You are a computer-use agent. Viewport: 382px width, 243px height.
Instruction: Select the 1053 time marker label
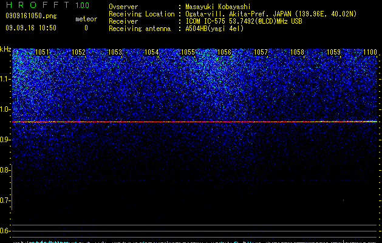[115, 52]
